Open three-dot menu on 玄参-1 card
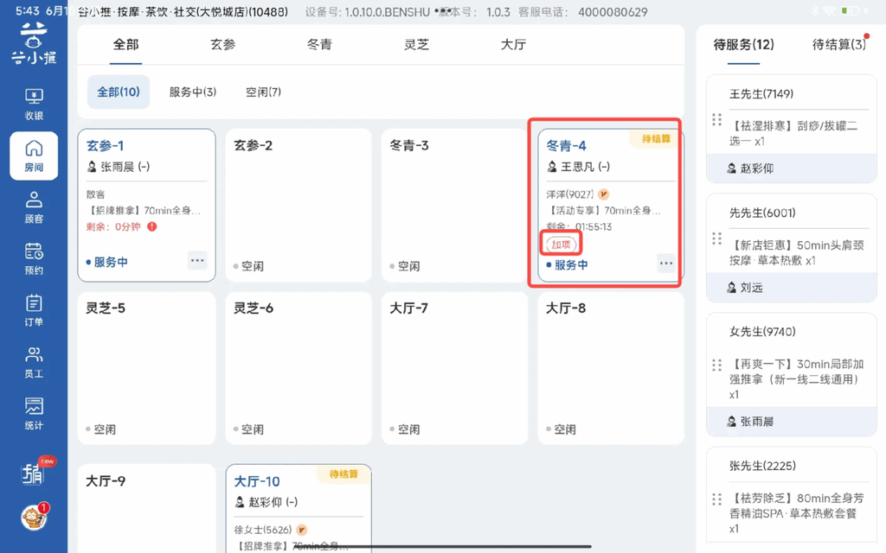The image size is (886, 553). click(x=197, y=260)
